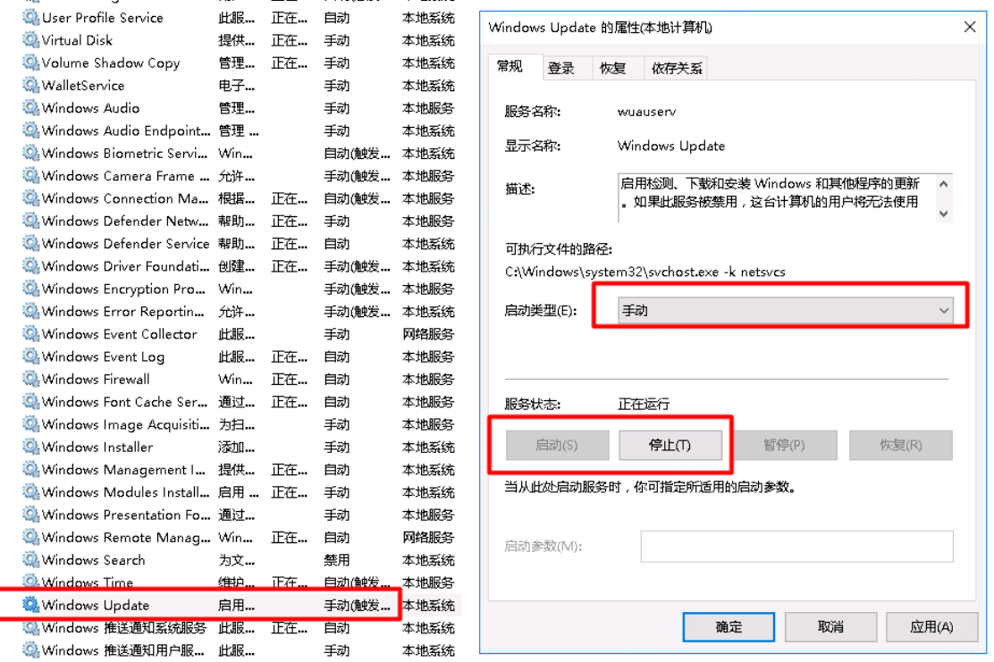
Task: Click the svchost.exe executable path text
Action: [x=644, y=272]
